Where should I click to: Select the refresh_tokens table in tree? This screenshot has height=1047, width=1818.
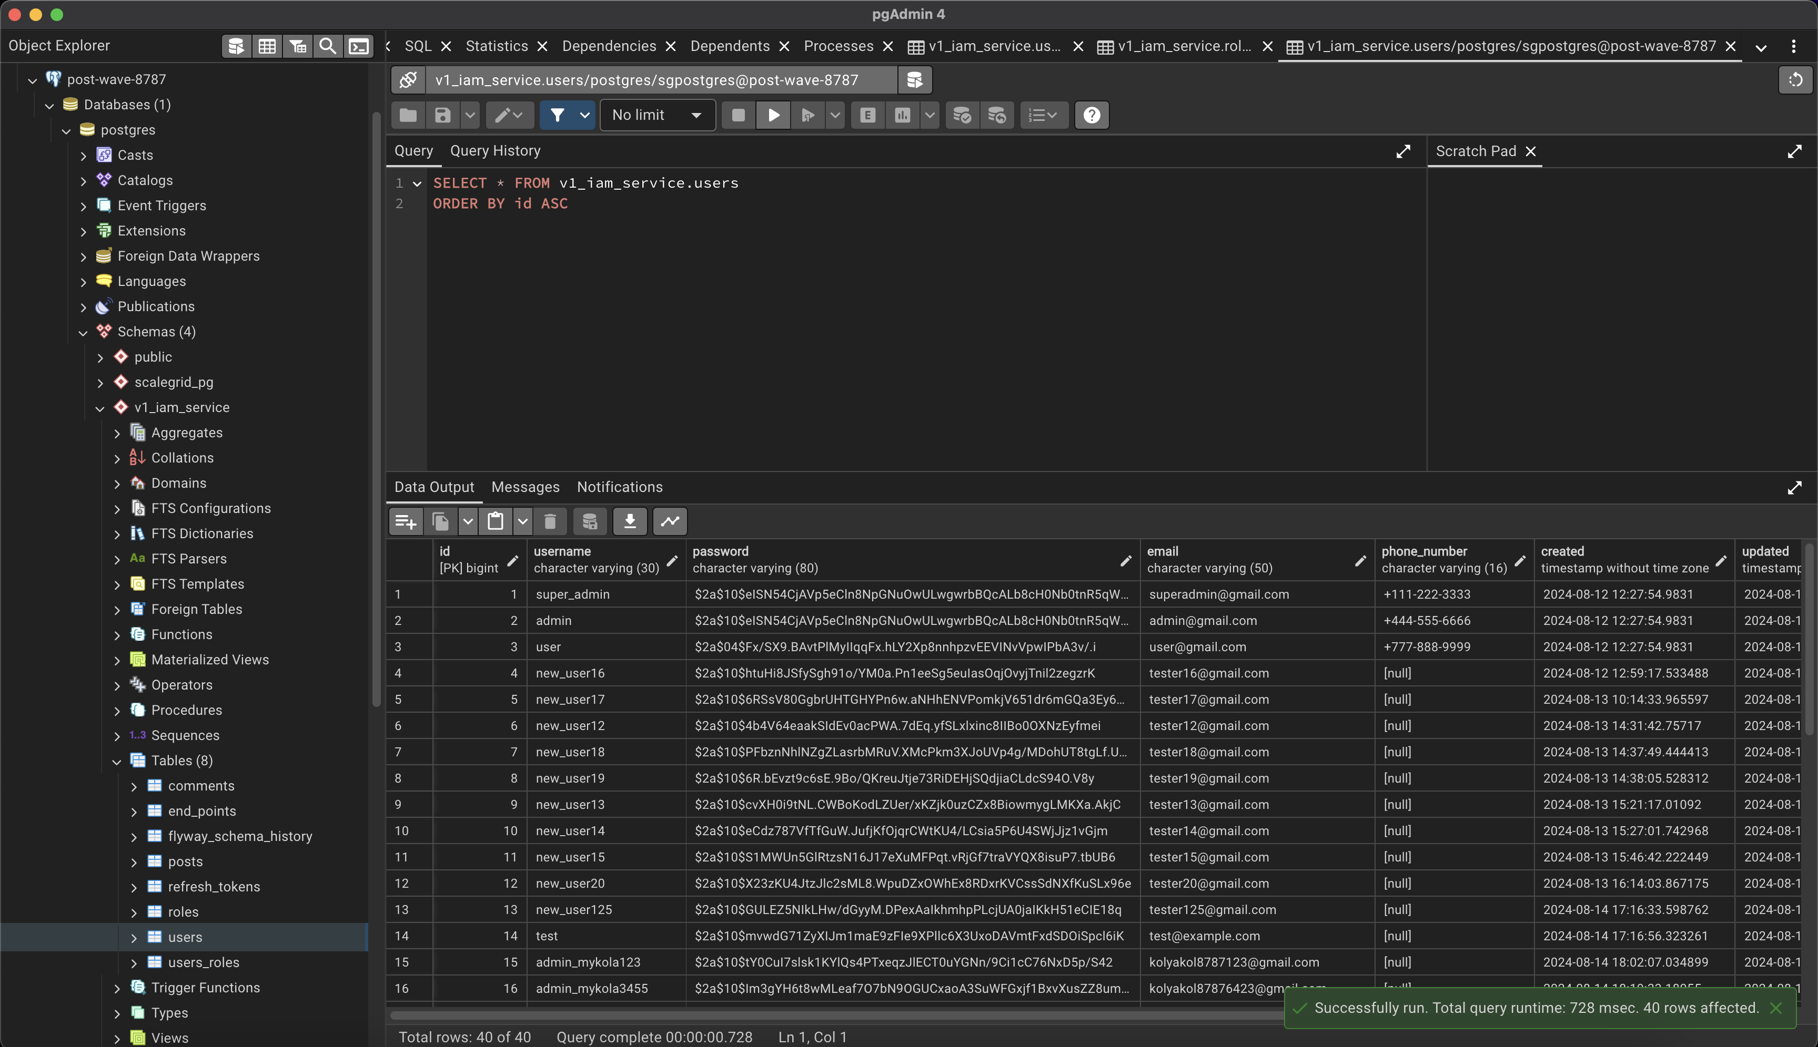(x=214, y=887)
